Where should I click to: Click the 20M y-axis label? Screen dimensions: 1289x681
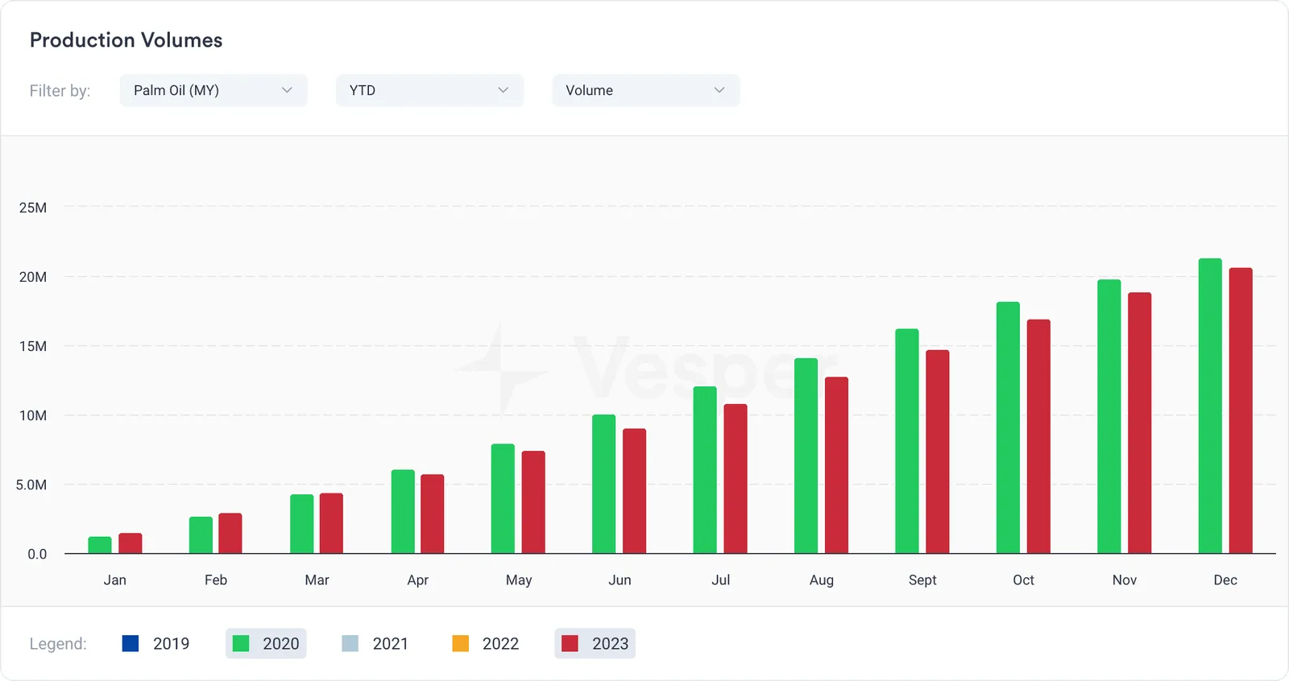click(33, 277)
